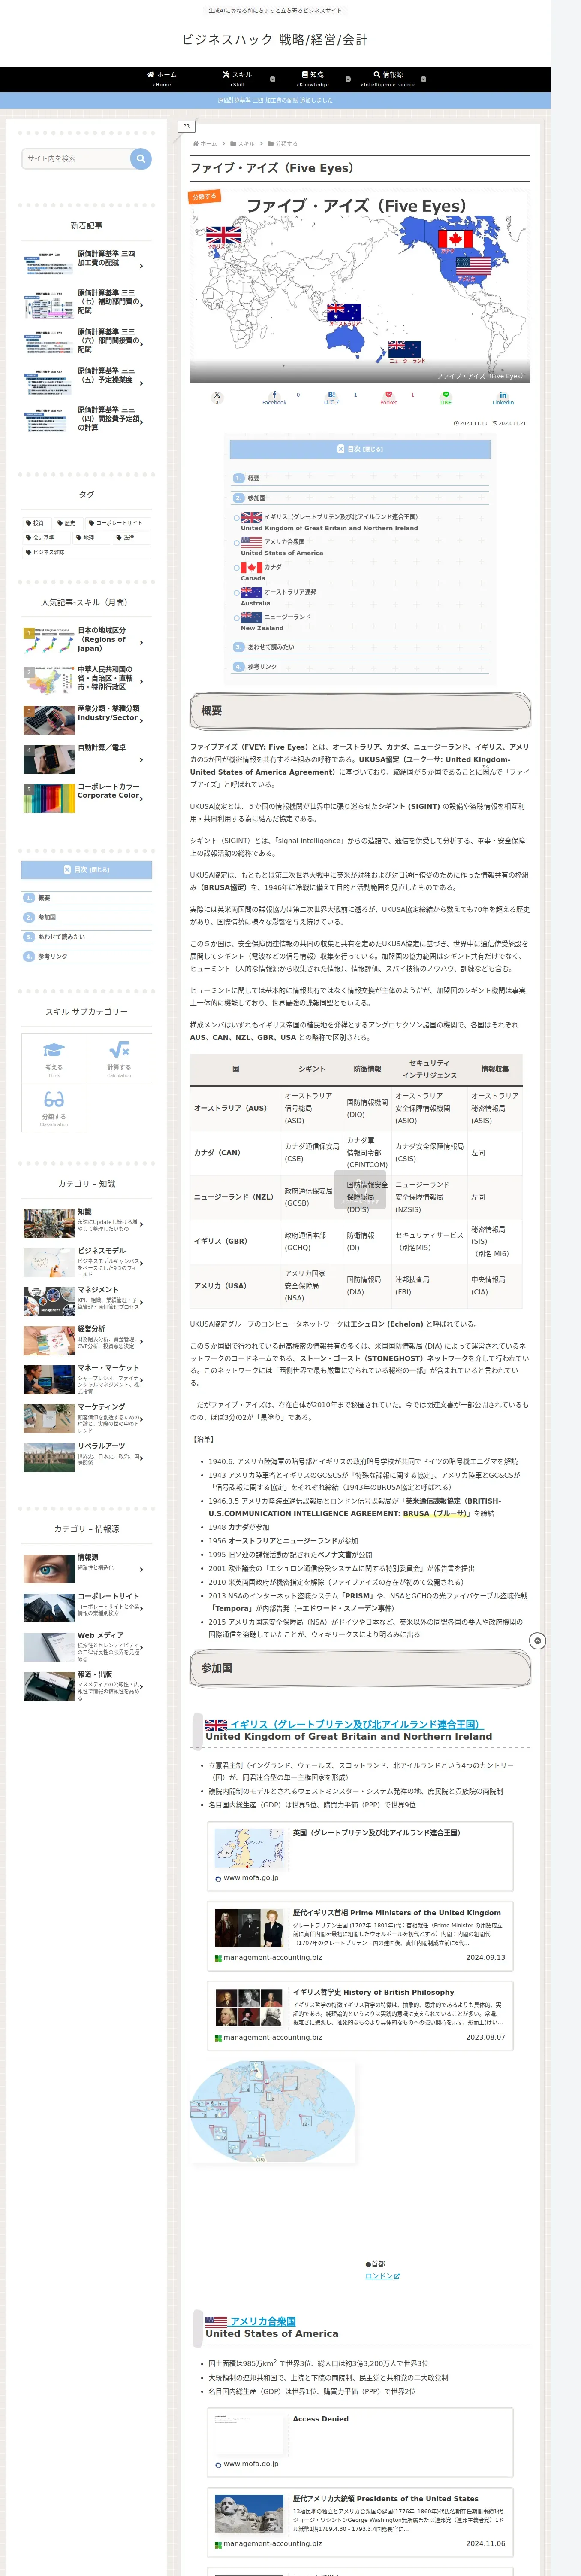Click 分類する in the breadcrumb
Screen dimensions: 581x2576
coord(286,144)
